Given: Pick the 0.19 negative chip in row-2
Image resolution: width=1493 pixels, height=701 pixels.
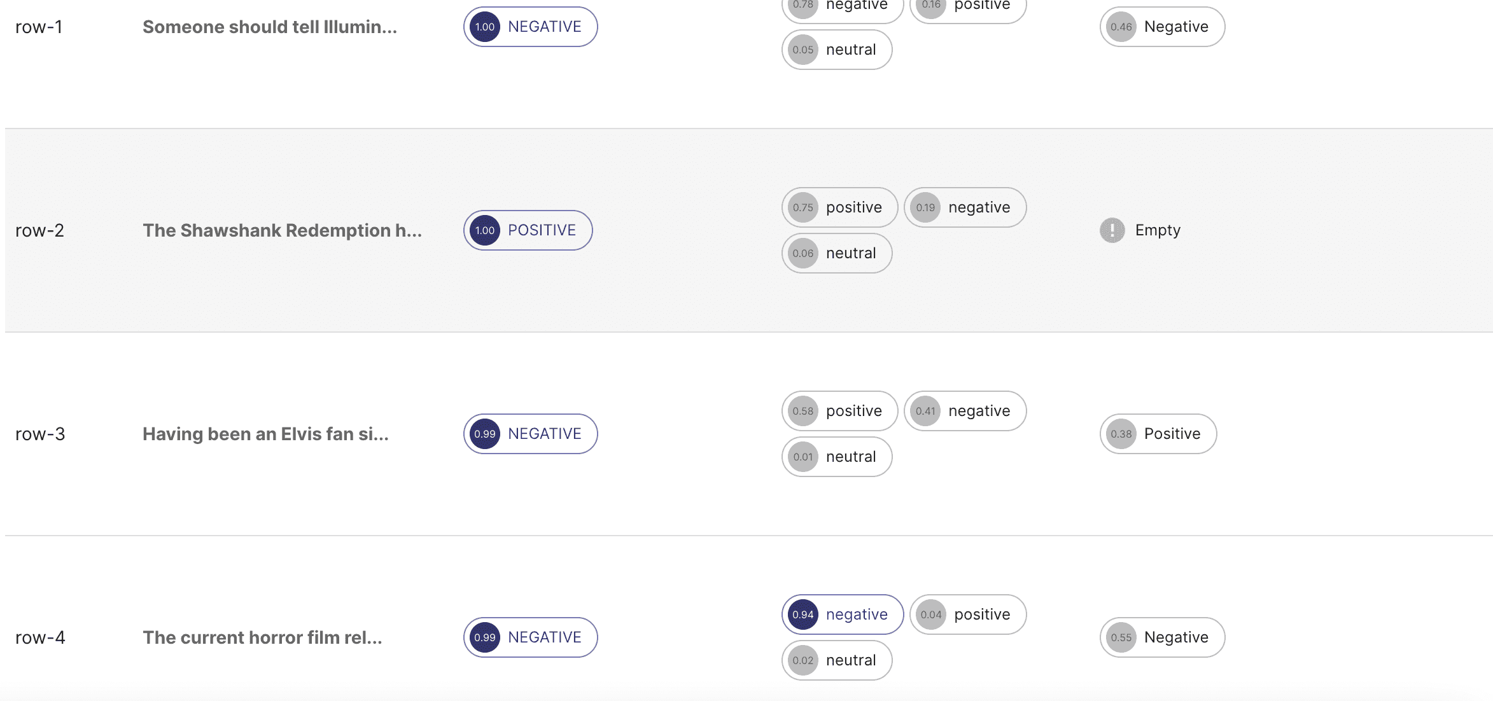Looking at the screenshot, I should 965,207.
